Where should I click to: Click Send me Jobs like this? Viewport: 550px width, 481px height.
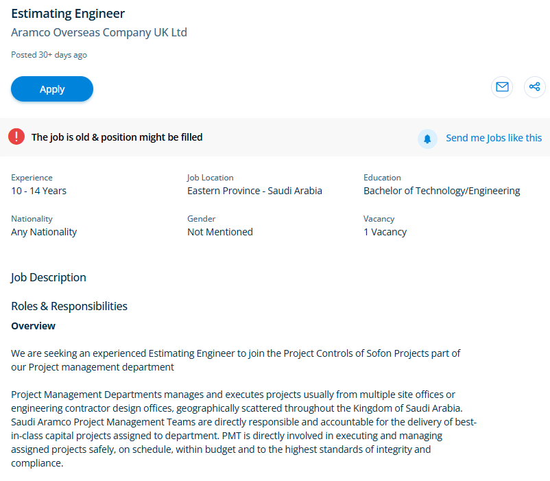click(494, 138)
